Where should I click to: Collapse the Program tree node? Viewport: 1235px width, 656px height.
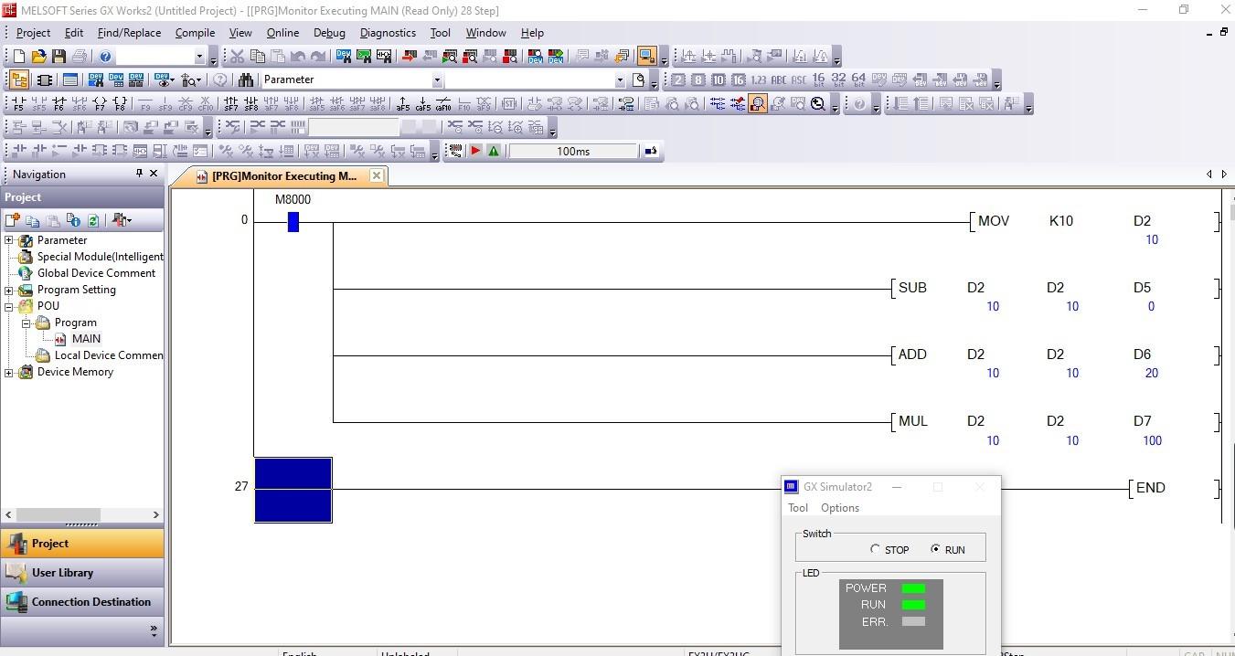(27, 323)
